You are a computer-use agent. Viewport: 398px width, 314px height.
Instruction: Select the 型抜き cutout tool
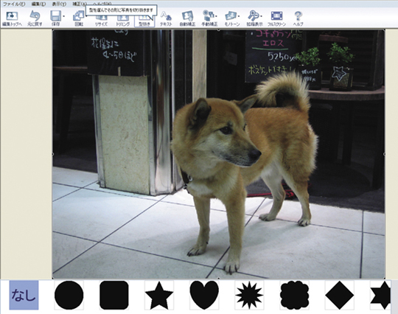144,21
